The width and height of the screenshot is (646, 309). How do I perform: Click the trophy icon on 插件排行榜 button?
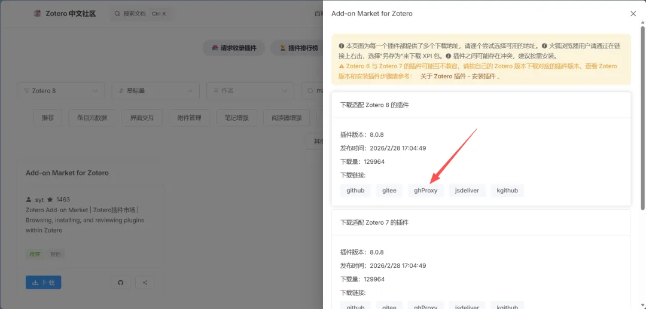coord(282,48)
